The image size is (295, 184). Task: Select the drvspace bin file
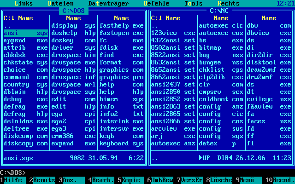coord(74,55)
